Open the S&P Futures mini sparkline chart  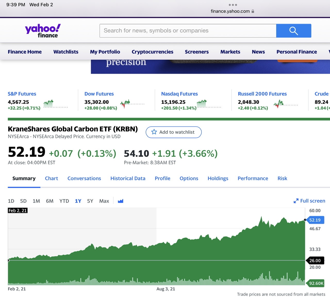click(x=55, y=104)
